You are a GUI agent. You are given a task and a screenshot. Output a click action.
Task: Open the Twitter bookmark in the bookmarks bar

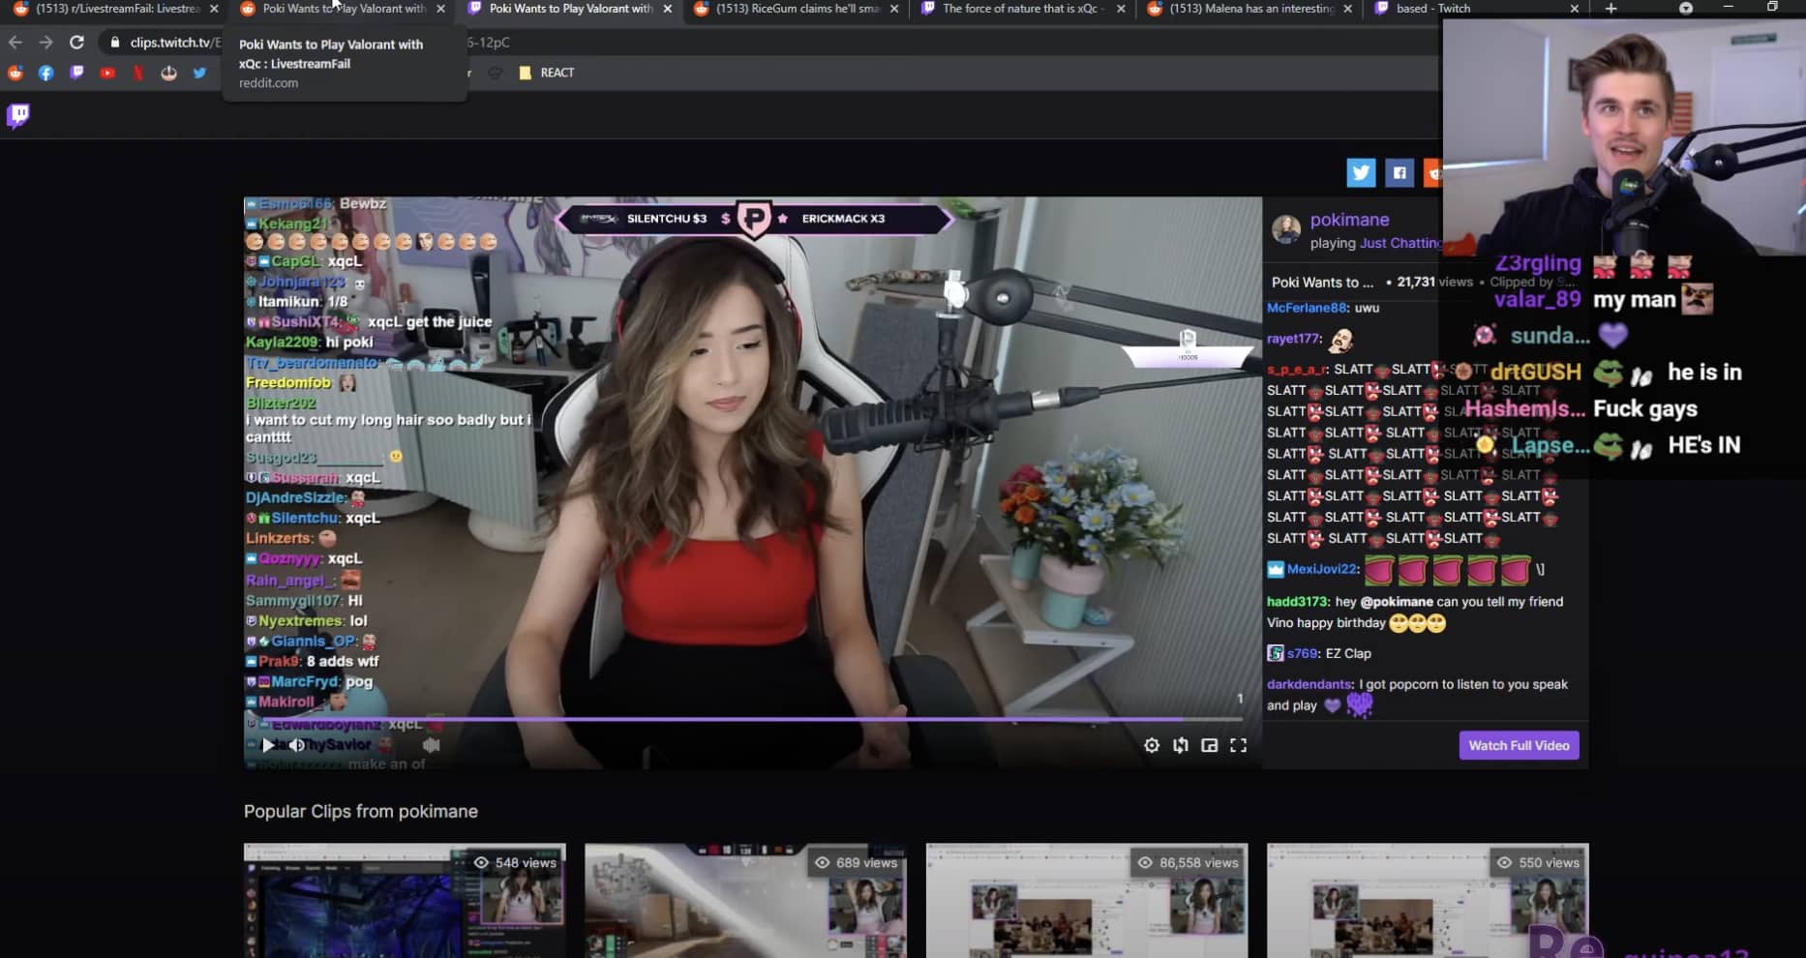point(199,73)
